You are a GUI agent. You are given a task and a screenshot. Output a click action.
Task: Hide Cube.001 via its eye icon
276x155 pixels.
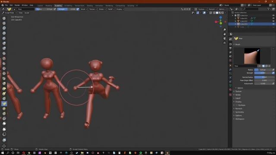tap(273, 18)
